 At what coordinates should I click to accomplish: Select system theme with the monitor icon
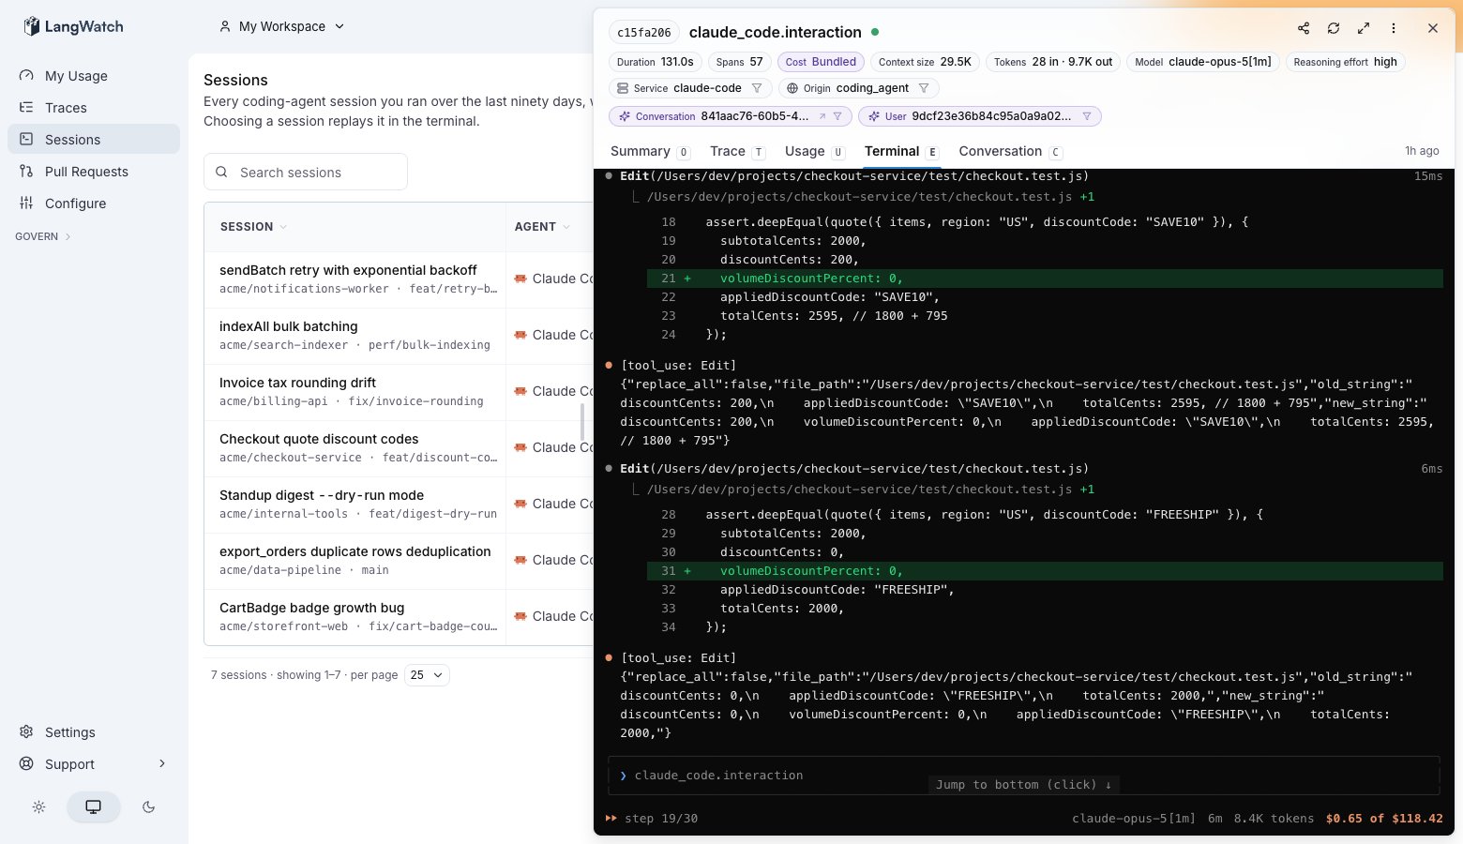(x=94, y=806)
